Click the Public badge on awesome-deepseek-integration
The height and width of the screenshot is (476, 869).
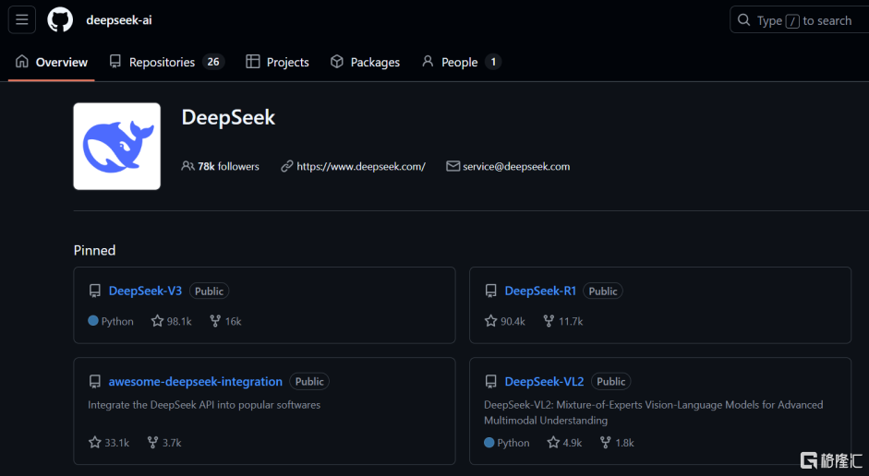[309, 381]
